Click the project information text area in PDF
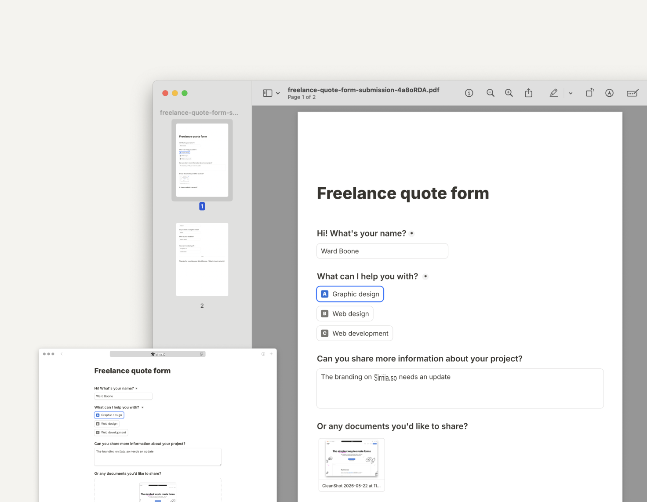 point(460,389)
